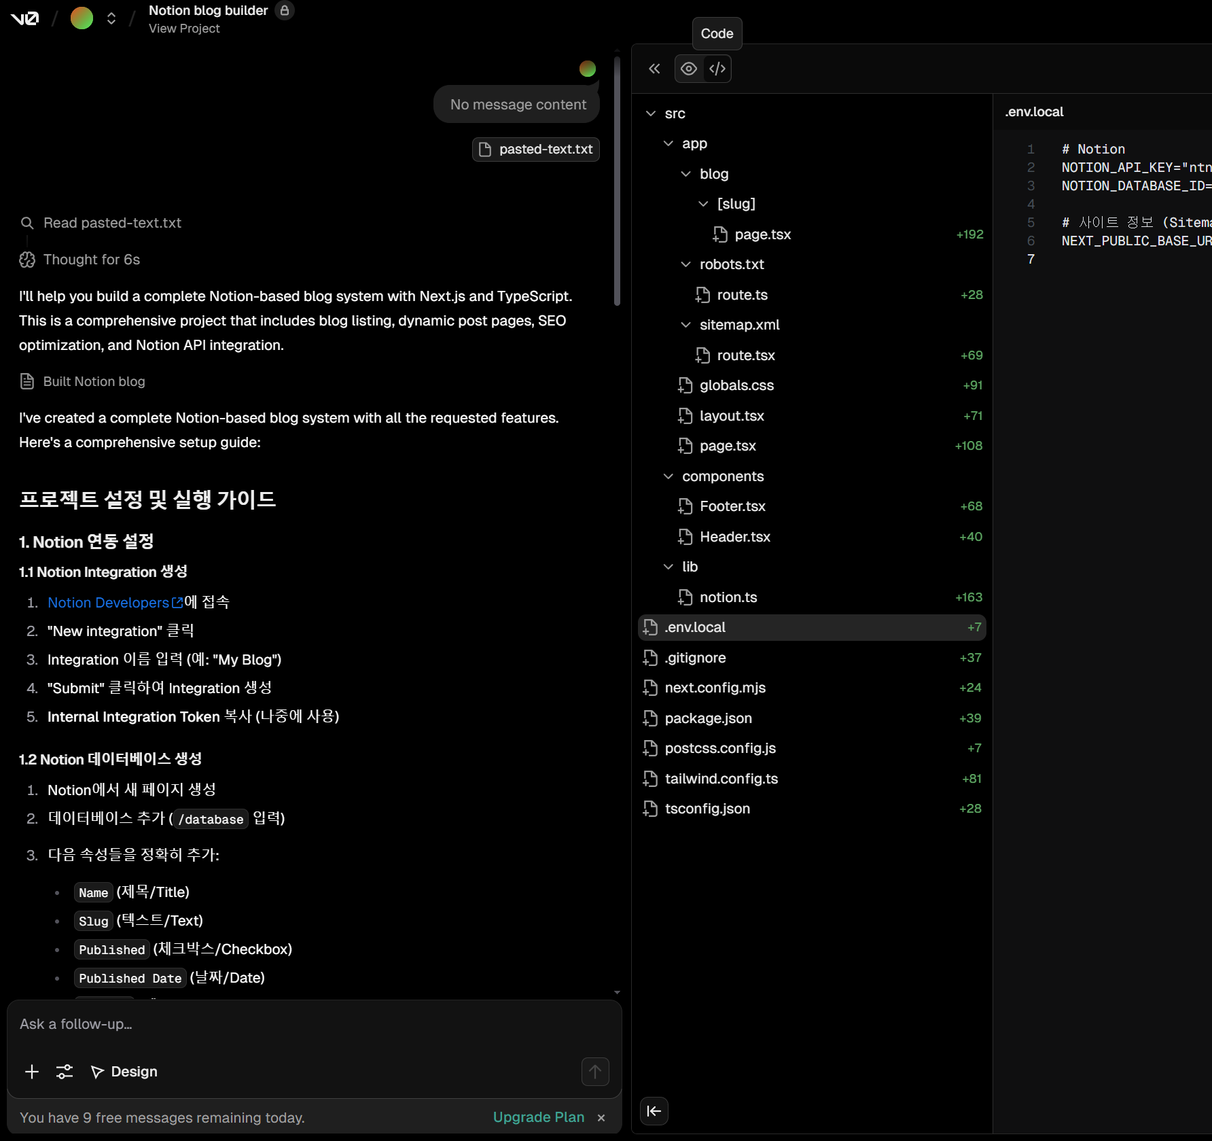Collapse the blog folder
Viewport: 1212px width, 1141px height.
(x=686, y=174)
